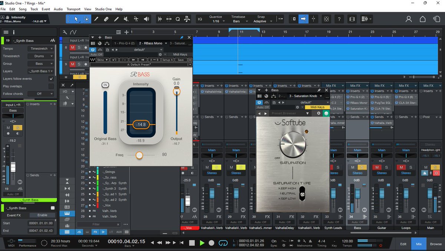Open RBass Skins dropdown
445x251 pixels.
pos(102,60)
